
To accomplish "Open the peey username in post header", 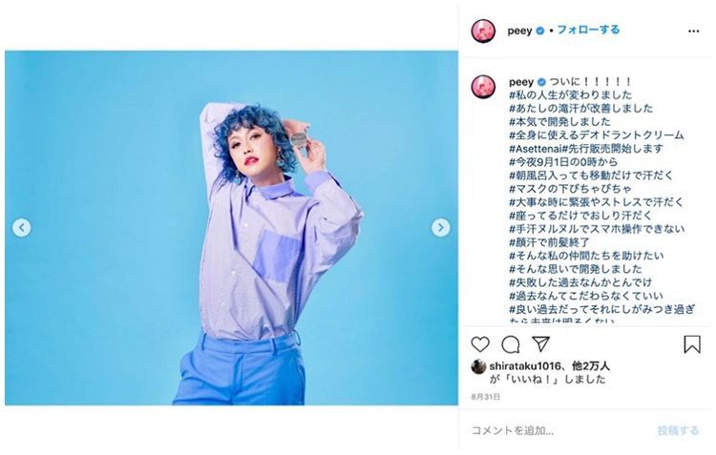I will (519, 31).
